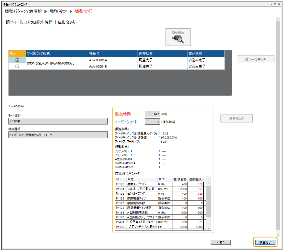Screen dimensions: 283x250
Task: Click the 結果書込み button
Action: pyautogui.click(x=237, y=118)
